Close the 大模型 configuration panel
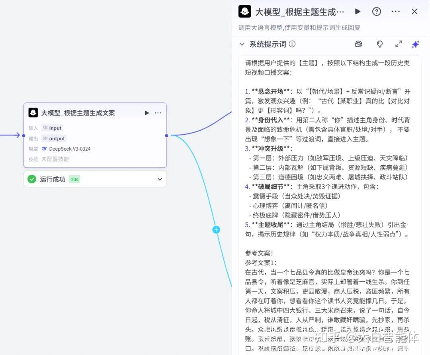Image resolution: width=430 pixels, height=355 pixels. (x=414, y=12)
